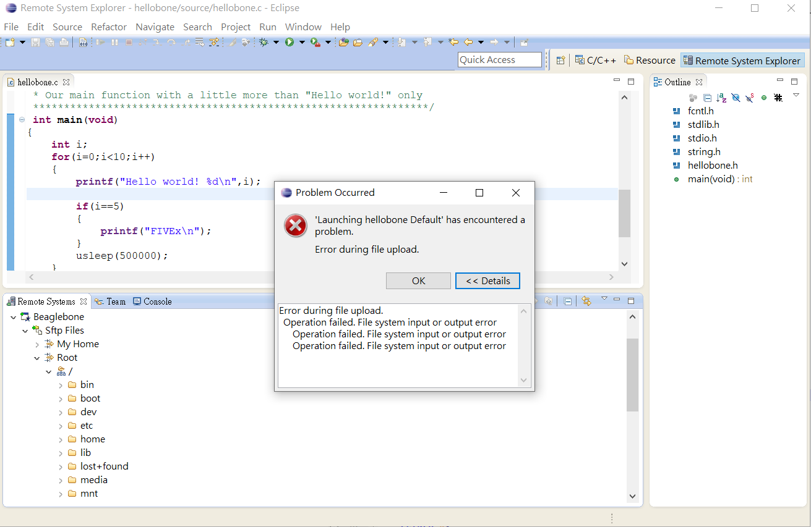
Task: Click the Debug bug icon in toolbar
Action: click(264, 42)
